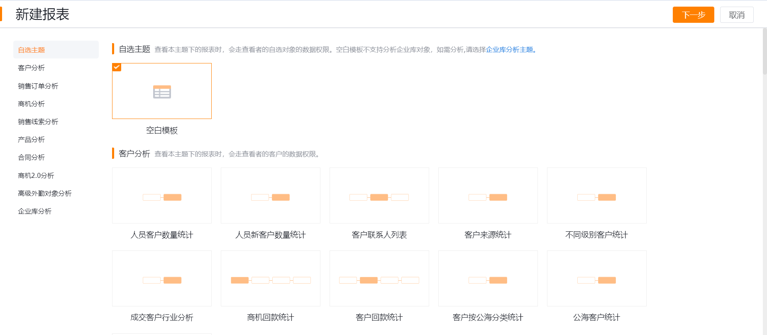Viewport: 767px width, 335px height.
Task: Choose the 客户回款统计 template icon
Action: click(x=379, y=280)
